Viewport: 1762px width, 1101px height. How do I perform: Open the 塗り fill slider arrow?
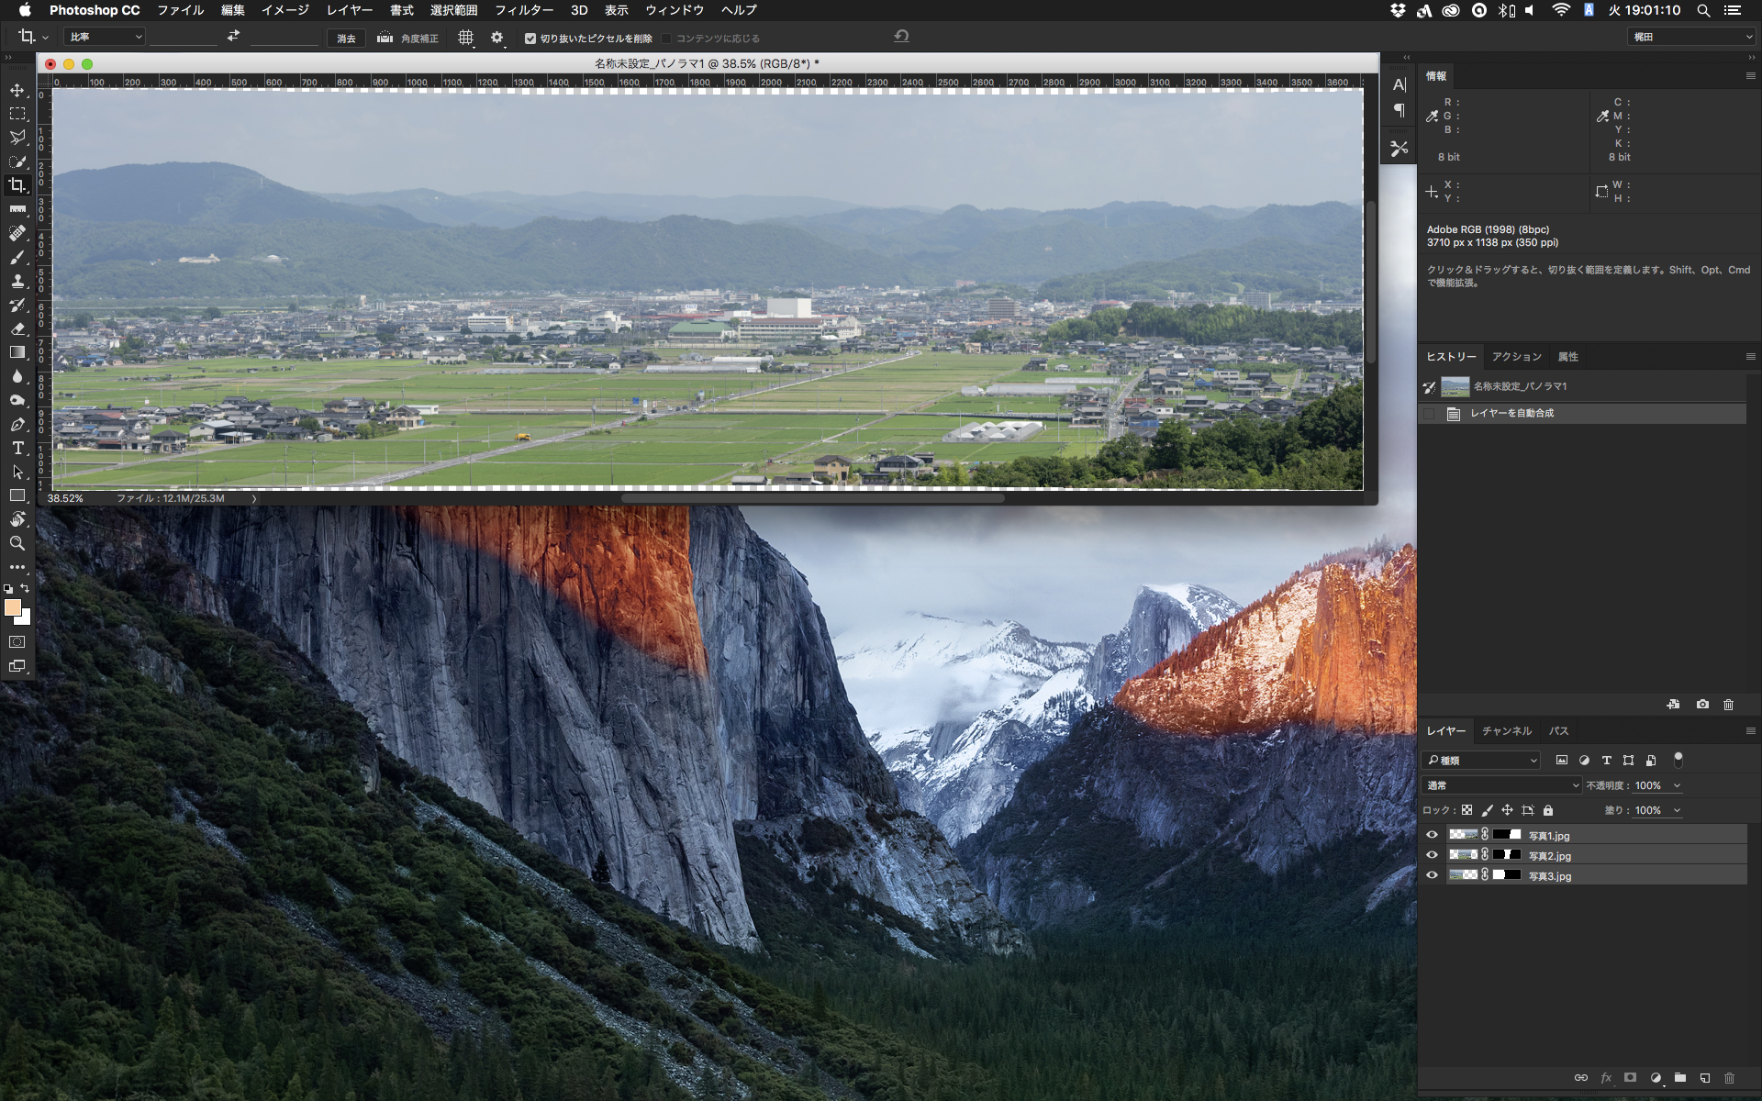[x=1677, y=810]
